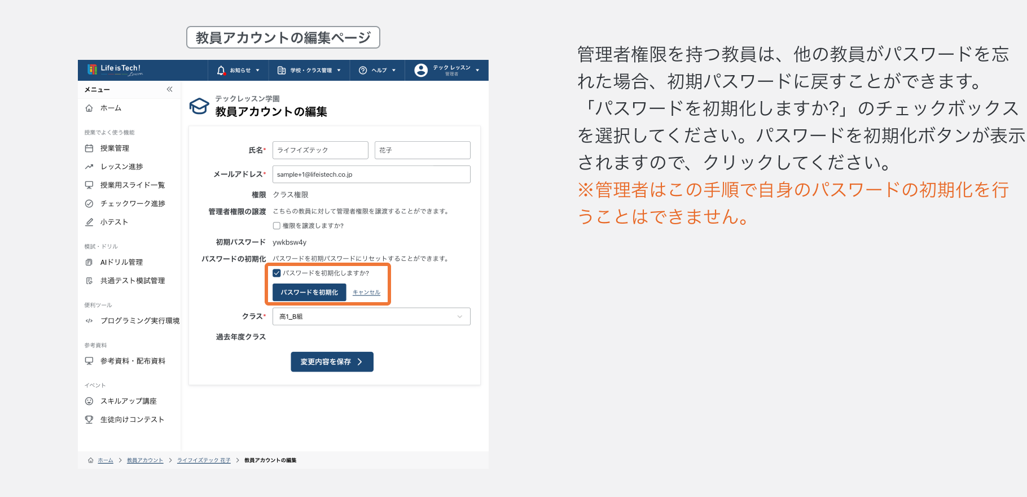Open 授業管理 in the sidebar

click(115, 149)
